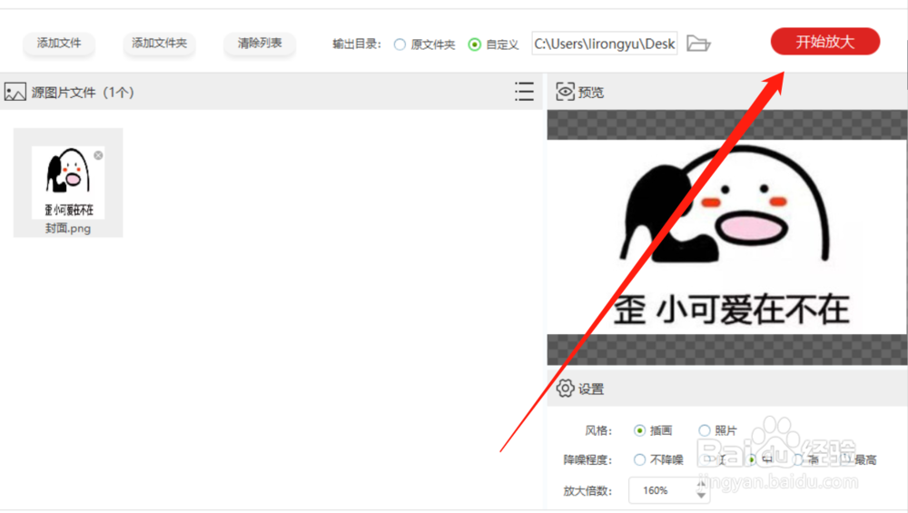
Task: Click the 添加文件 button
Action: click(x=59, y=44)
